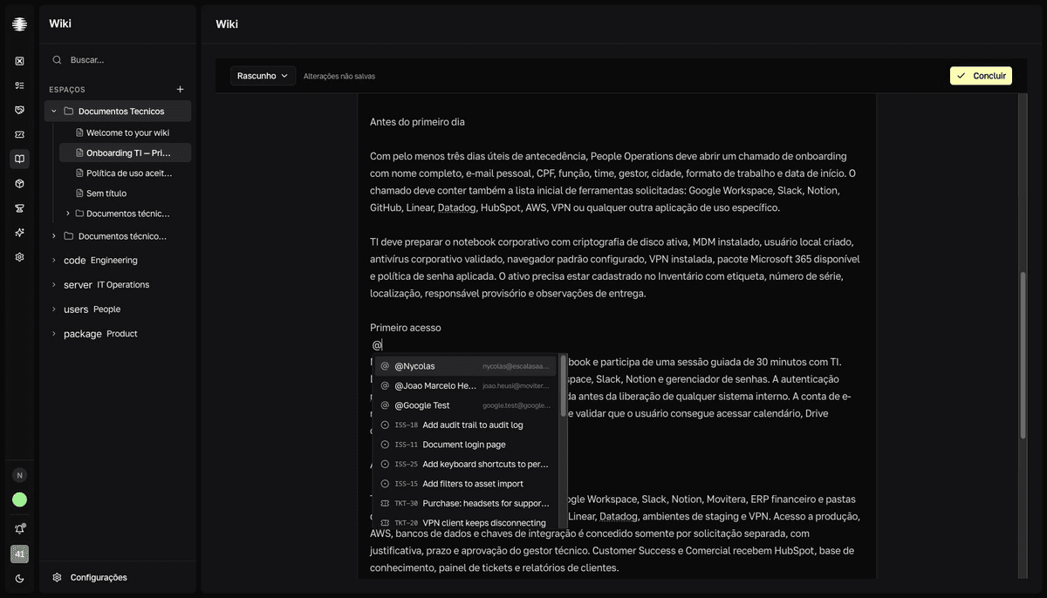The width and height of the screenshot is (1047, 598).
Task: Click the 41 badge icon
Action: click(x=19, y=554)
